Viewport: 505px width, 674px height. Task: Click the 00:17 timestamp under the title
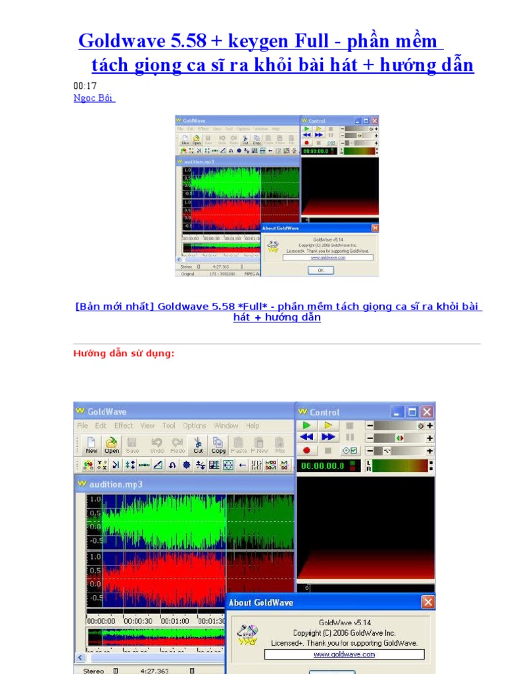(85, 86)
